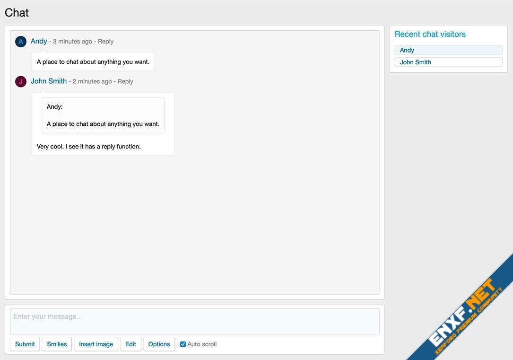
Task: Toggle the Auto scroll checkbox
Action: click(x=183, y=344)
